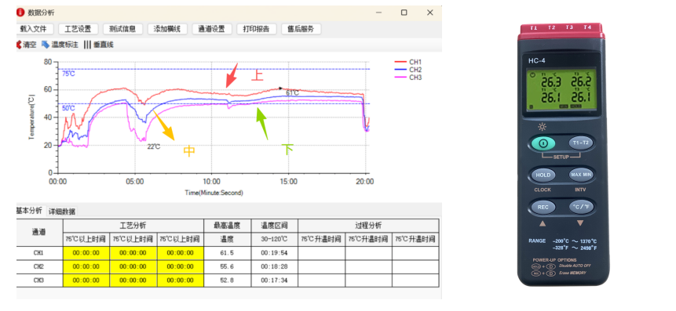Toggle °C/°F unit button on meter
This screenshot has height=311, width=676.
click(x=581, y=207)
